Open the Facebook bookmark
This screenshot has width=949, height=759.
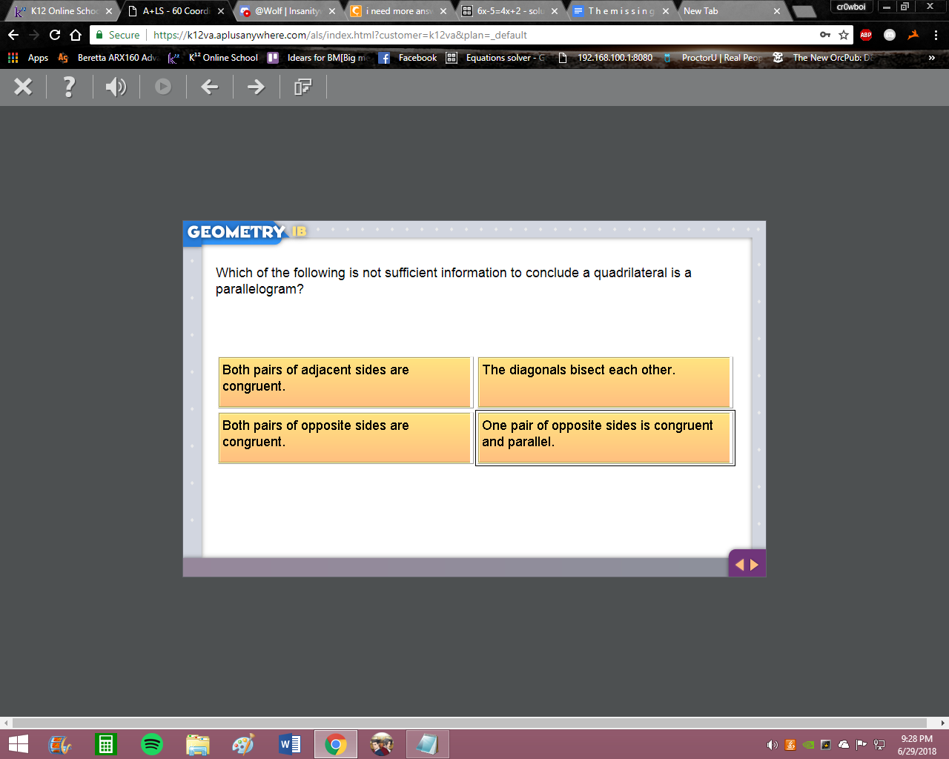pos(408,58)
